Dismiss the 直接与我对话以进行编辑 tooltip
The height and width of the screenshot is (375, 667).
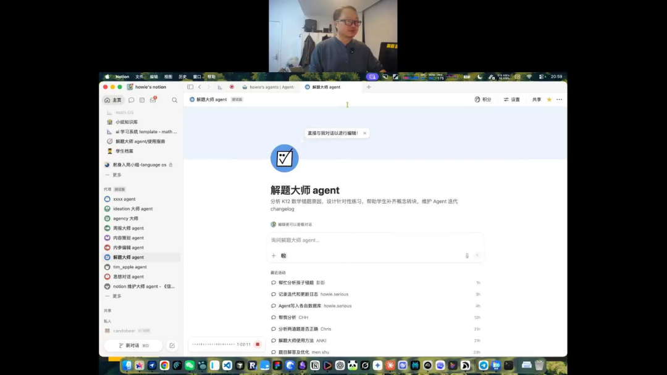[364, 133]
